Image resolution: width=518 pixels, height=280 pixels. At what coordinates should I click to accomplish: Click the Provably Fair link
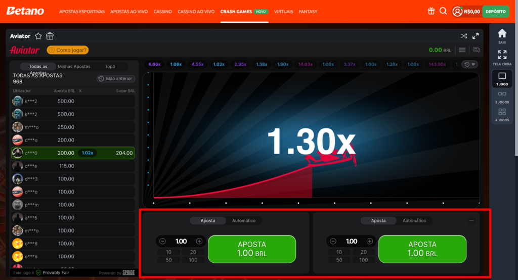[56, 273]
